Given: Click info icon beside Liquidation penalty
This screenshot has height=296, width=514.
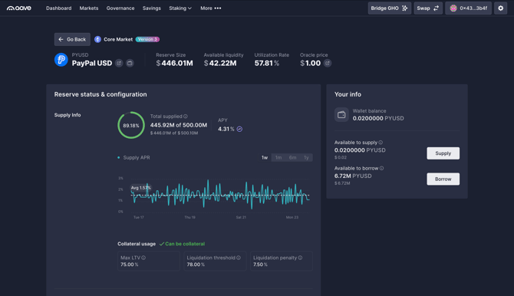Looking at the screenshot, I should click(x=300, y=258).
